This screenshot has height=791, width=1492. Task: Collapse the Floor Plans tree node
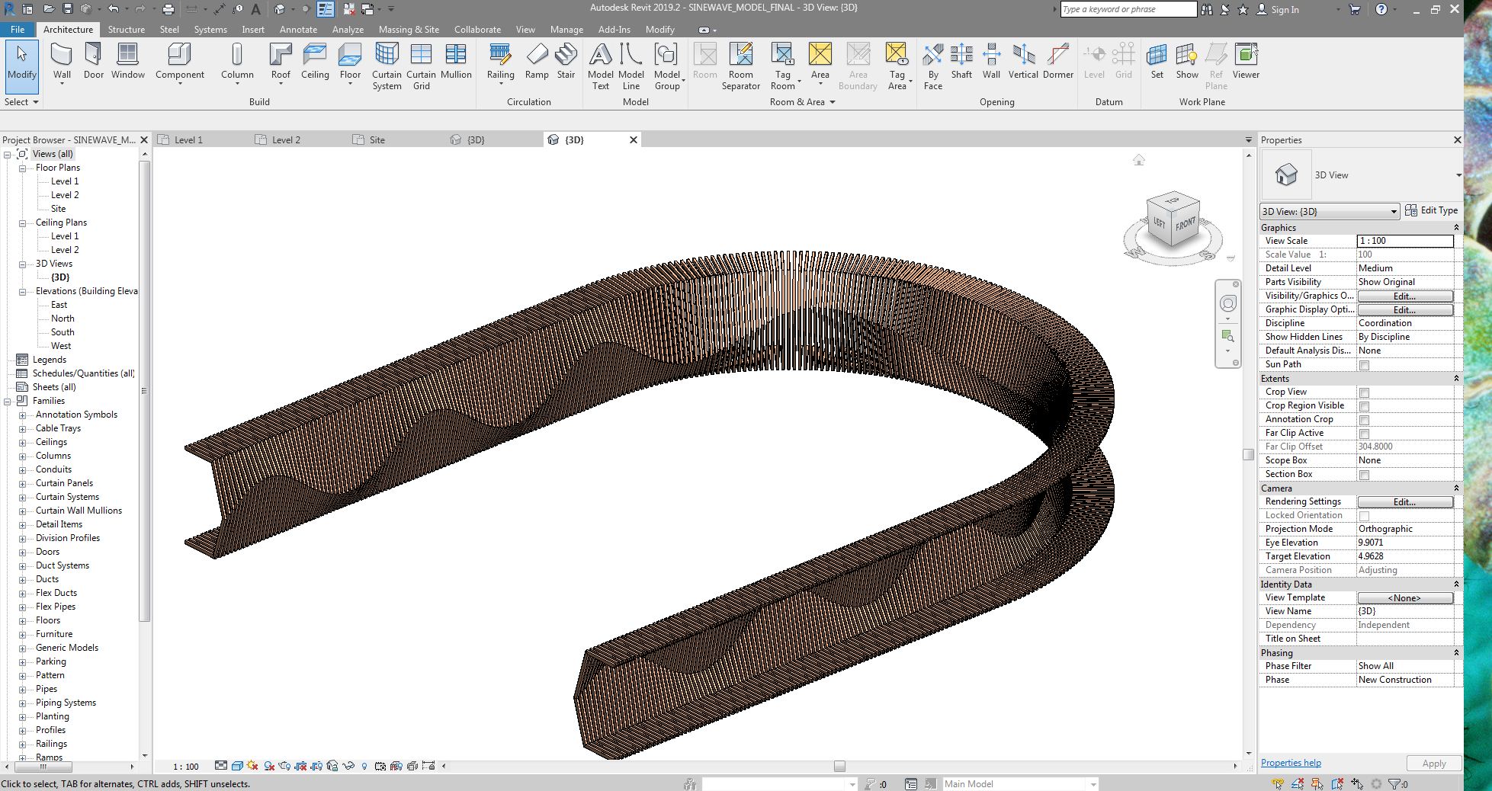click(22, 168)
